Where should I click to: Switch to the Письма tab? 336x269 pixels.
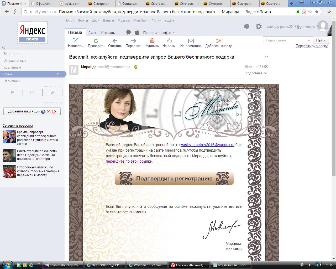[x=75, y=32]
